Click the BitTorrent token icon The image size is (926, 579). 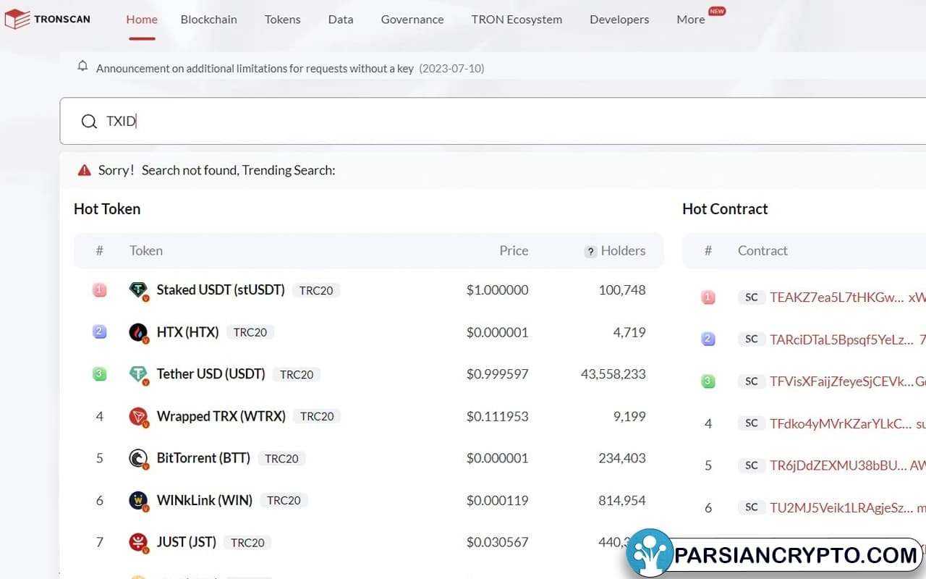point(138,458)
